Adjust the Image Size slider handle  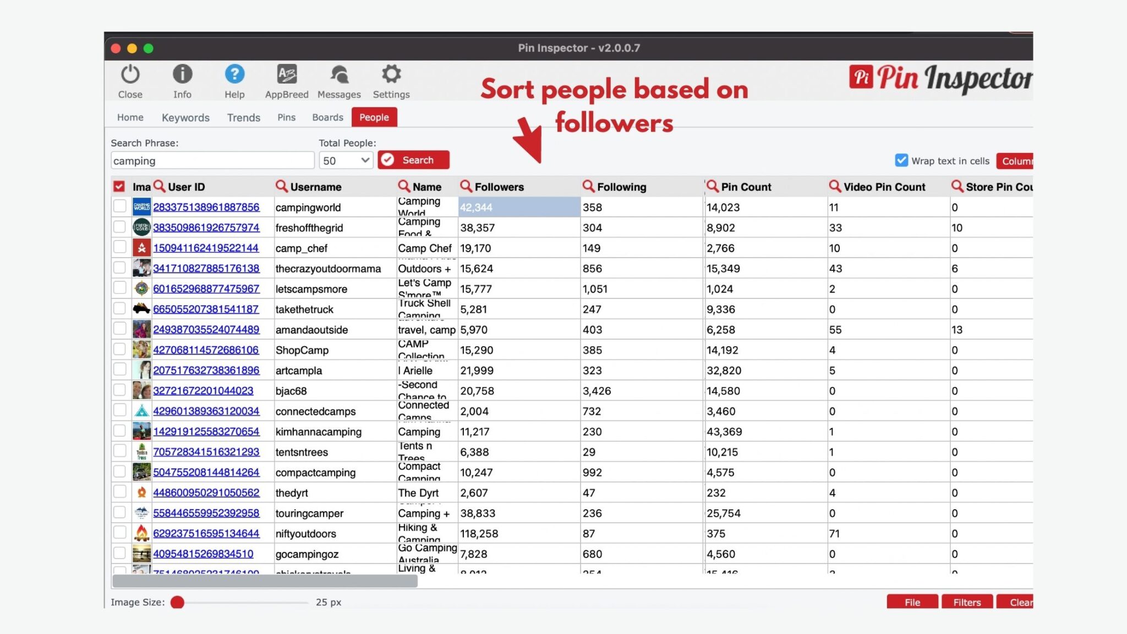click(x=177, y=602)
